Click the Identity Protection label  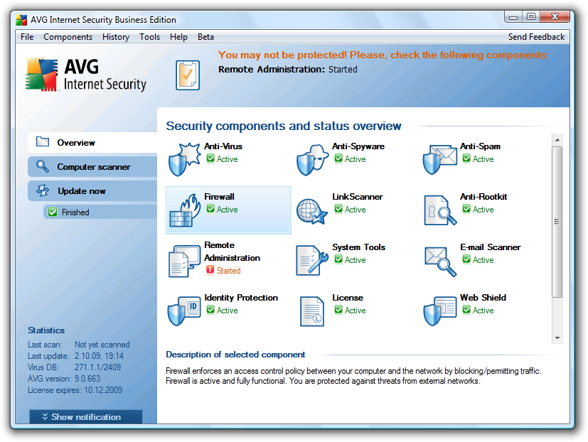pos(241,298)
